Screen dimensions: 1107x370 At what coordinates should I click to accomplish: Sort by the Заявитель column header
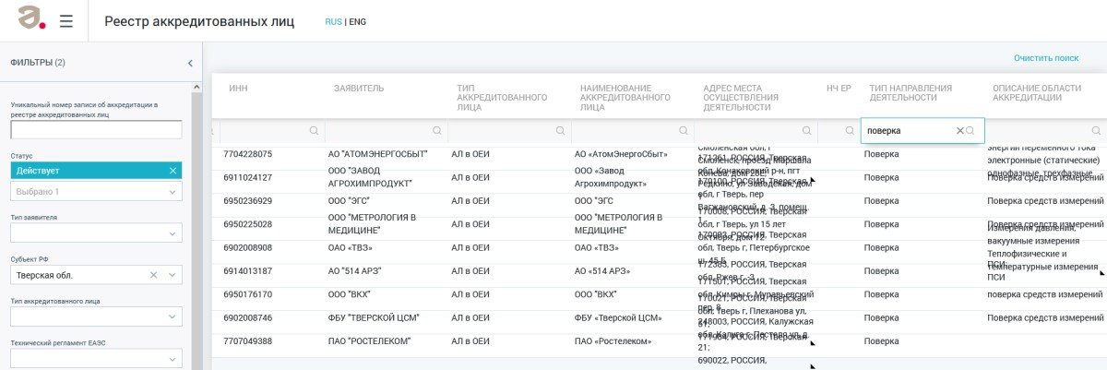tap(359, 88)
